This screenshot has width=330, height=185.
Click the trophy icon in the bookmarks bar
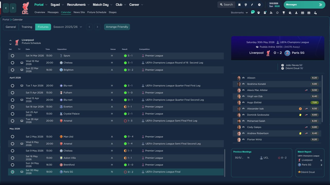(x=284, y=13)
